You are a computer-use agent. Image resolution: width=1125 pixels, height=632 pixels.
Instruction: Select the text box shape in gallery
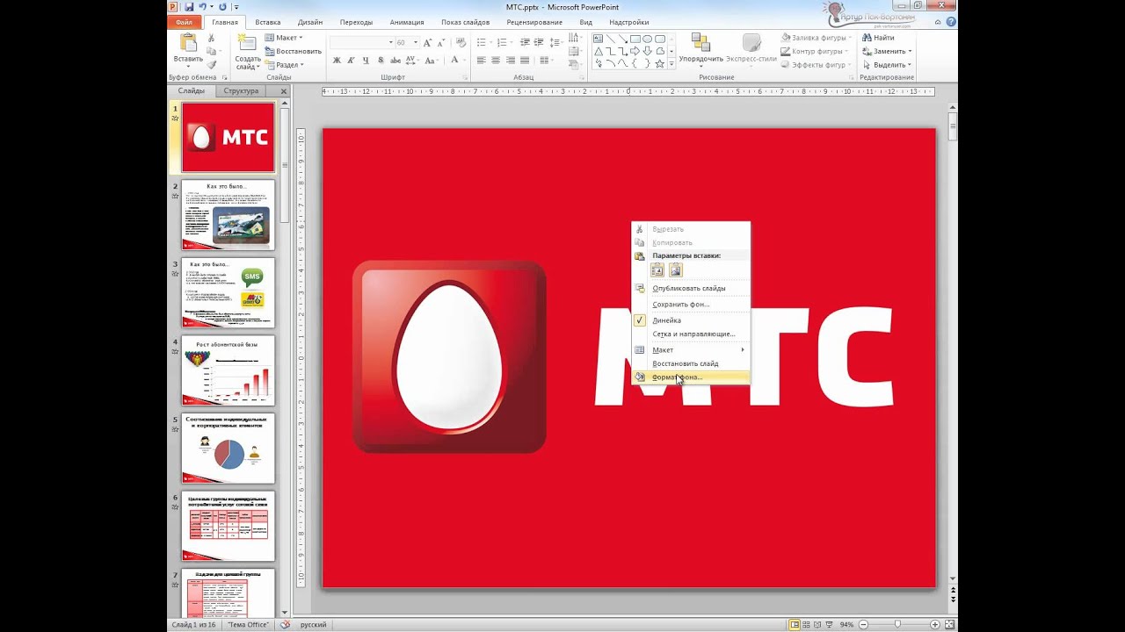[598, 39]
